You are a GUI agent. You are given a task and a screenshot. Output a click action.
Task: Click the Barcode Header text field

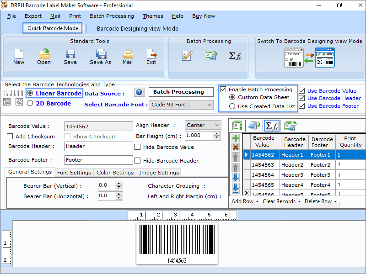click(98, 146)
